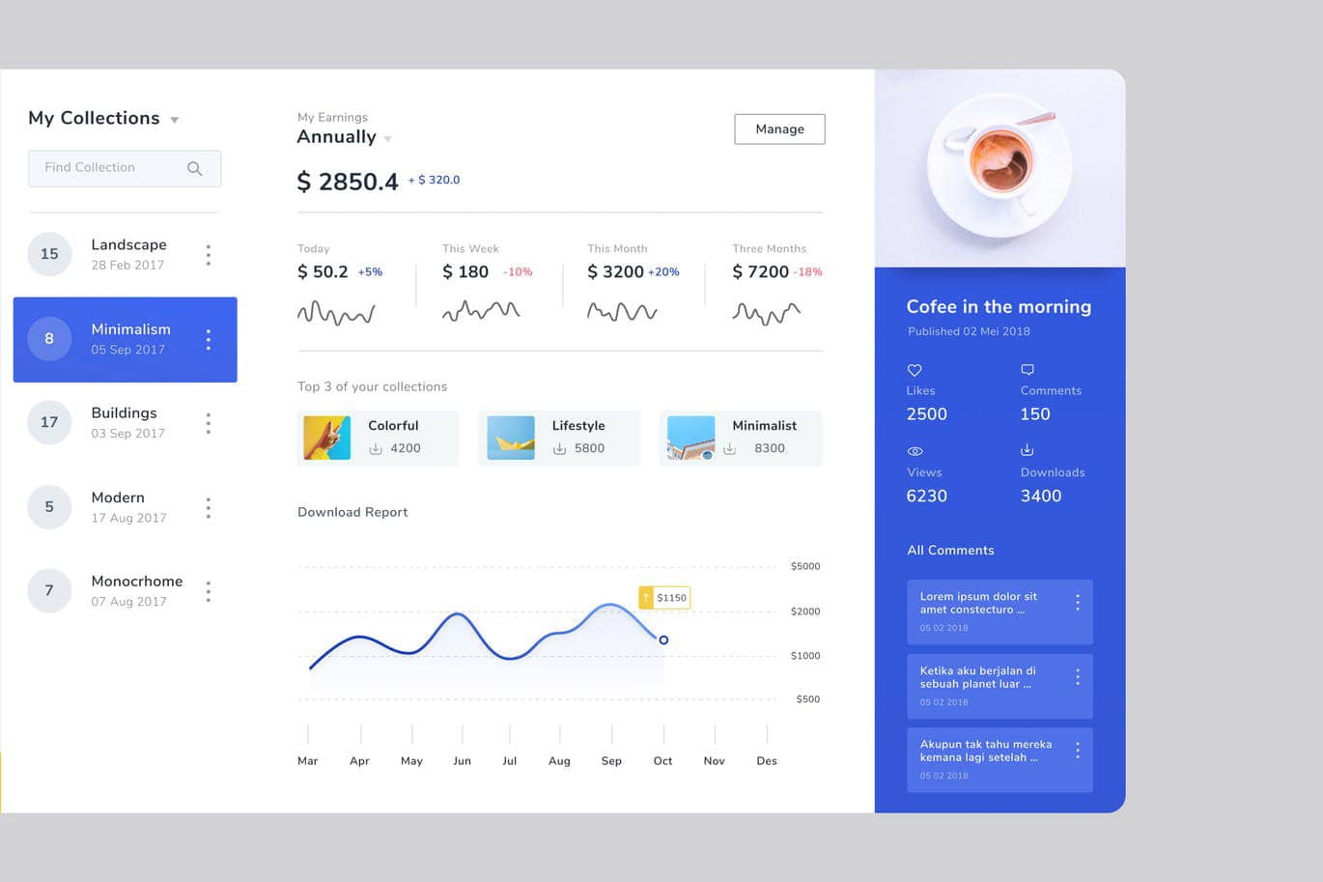Open three-dot menu for Monochrome collection
The width and height of the screenshot is (1323, 882).
pyautogui.click(x=208, y=591)
